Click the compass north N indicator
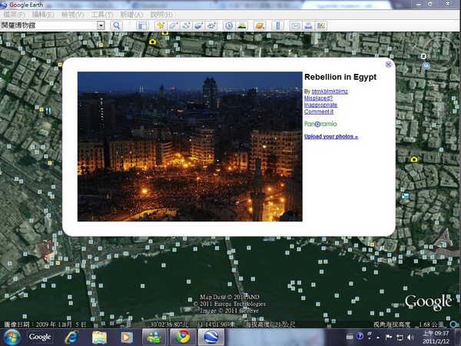Screen dimensions: 461x346 pyautogui.click(x=423, y=56)
